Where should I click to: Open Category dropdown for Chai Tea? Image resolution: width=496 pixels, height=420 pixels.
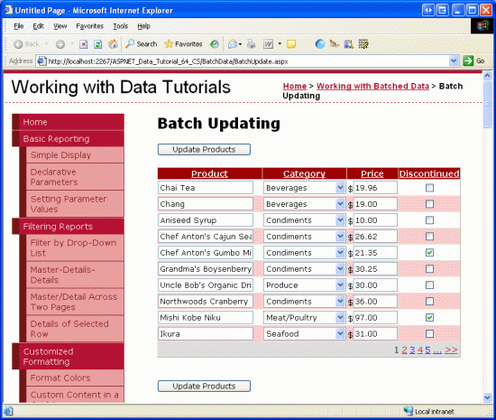[304, 188]
